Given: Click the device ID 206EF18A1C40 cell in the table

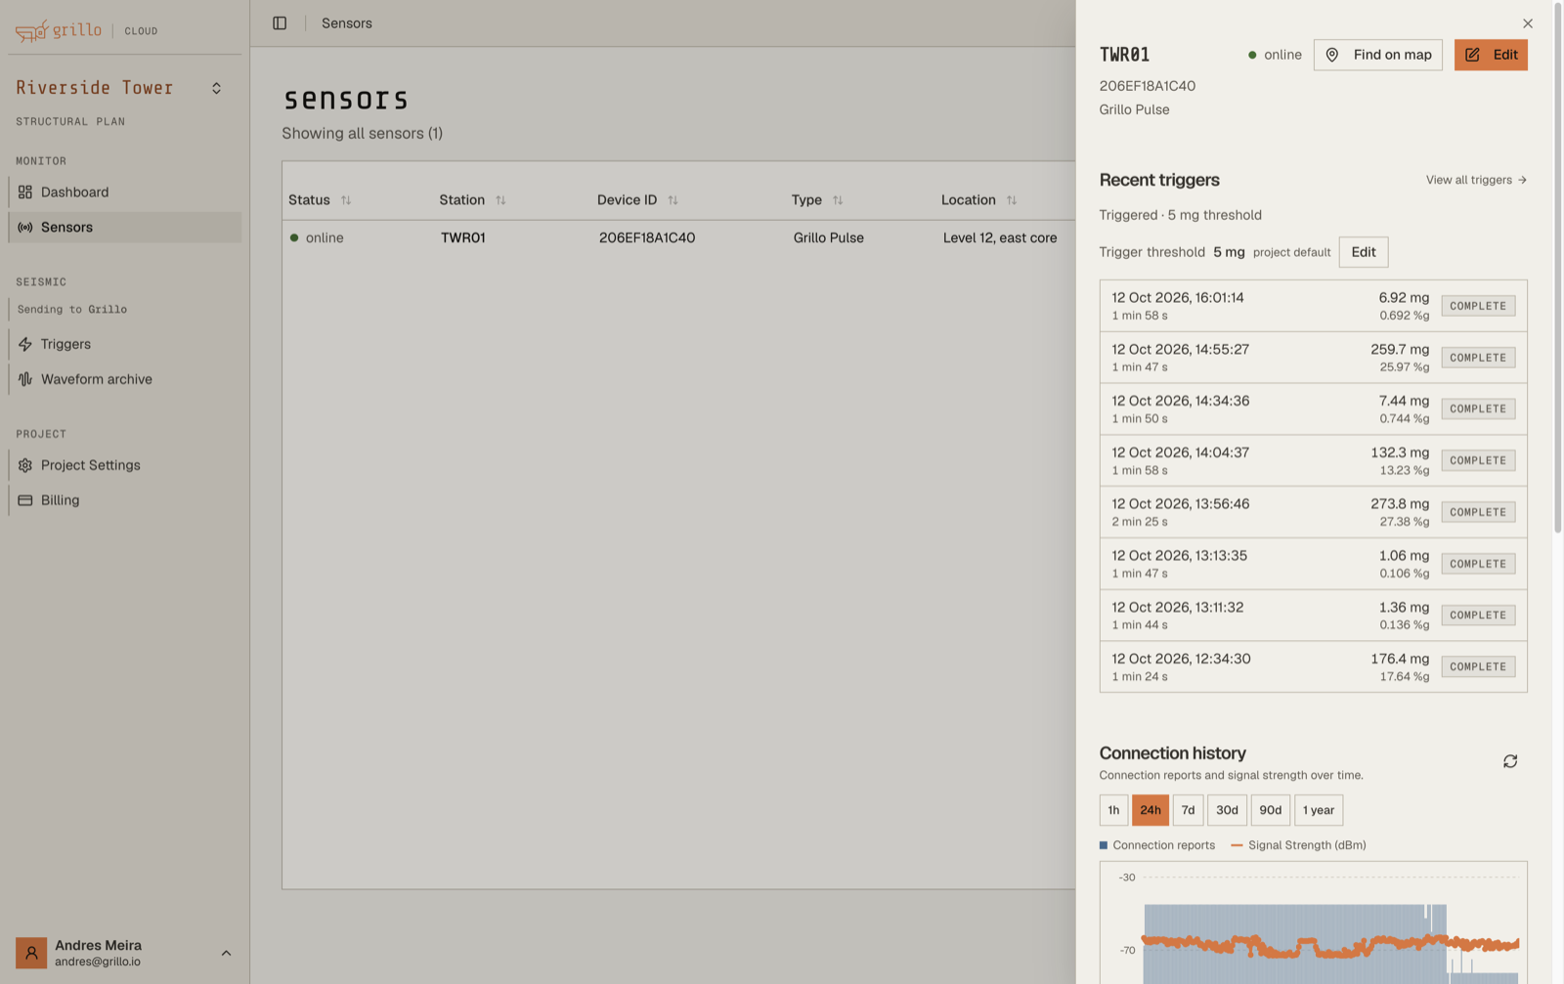Looking at the screenshot, I should pyautogui.click(x=647, y=237).
